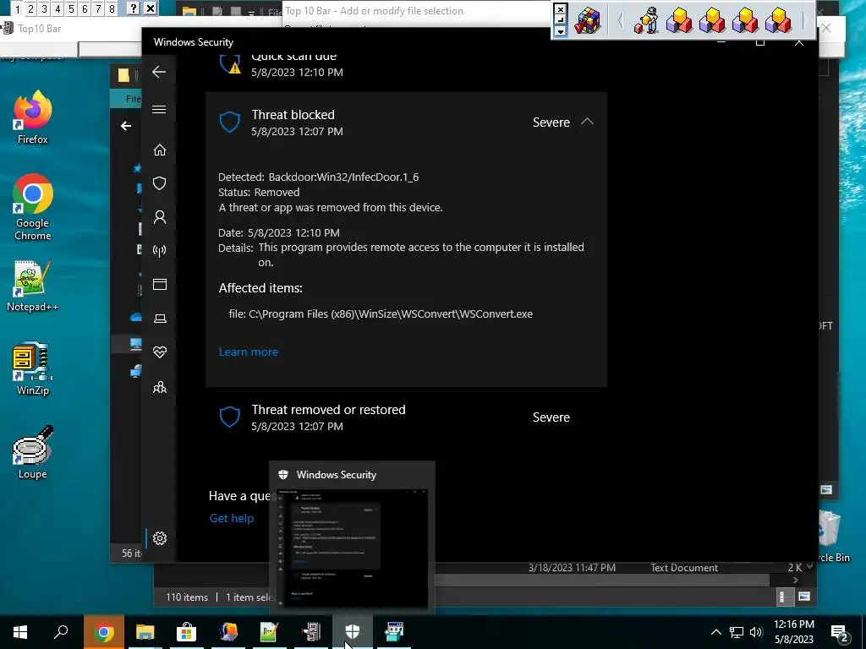Open Firefox desktop shortcut

tap(33, 117)
